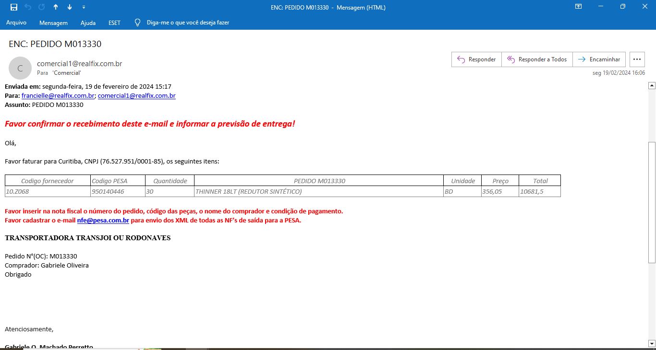
Task: Go to previous item with the up arrow
Action: coord(56,7)
